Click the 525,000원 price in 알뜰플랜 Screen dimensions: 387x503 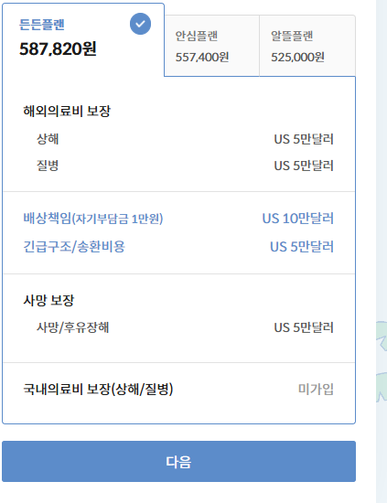click(x=297, y=57)
